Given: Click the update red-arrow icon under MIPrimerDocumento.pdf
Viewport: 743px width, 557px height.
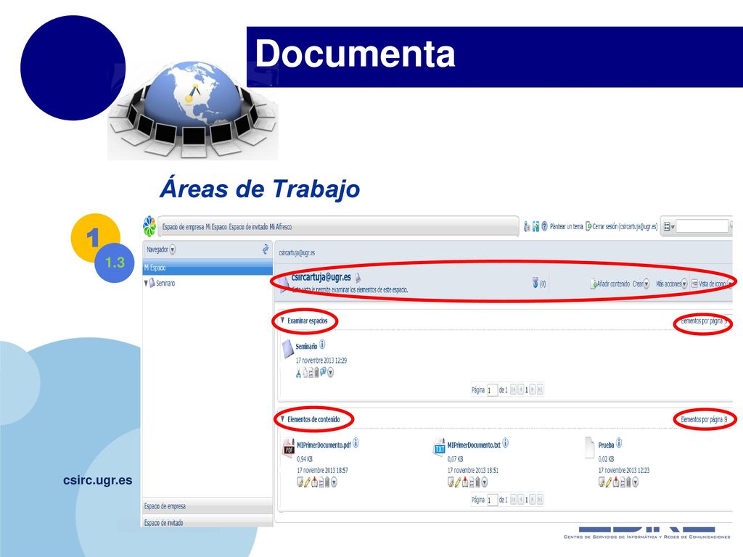Looking at the screenshot, I should pyautogui.click(x=314, y=482).
